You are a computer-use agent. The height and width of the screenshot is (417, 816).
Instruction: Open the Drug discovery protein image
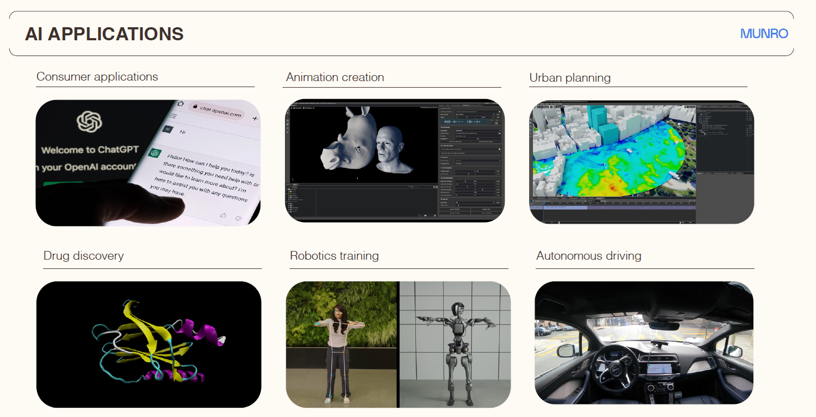[x=149, y=344]
